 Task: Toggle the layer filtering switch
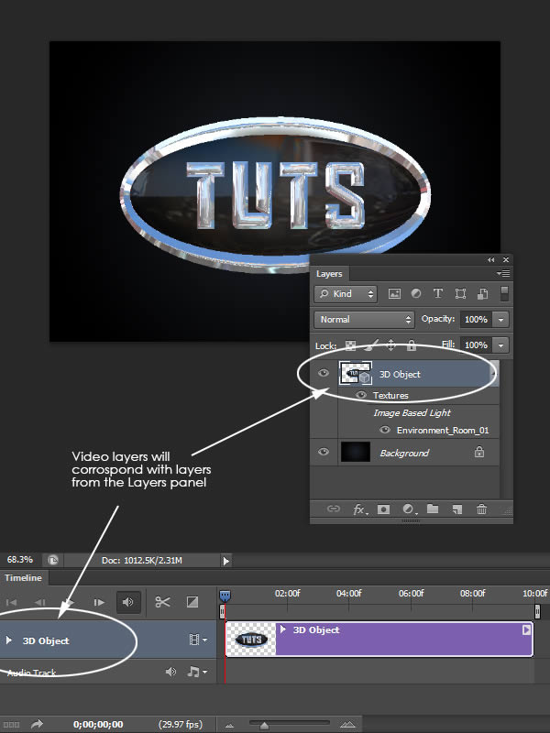[x=504, y=293]
